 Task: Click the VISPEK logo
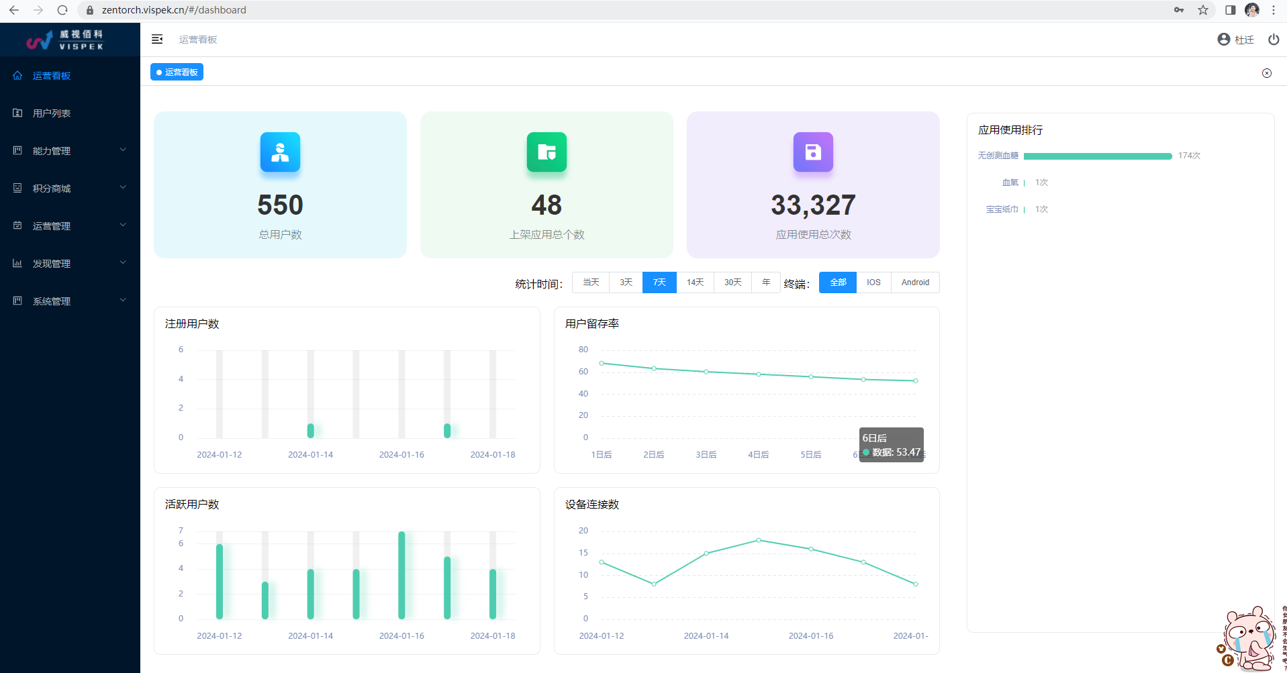click(65, 40)
